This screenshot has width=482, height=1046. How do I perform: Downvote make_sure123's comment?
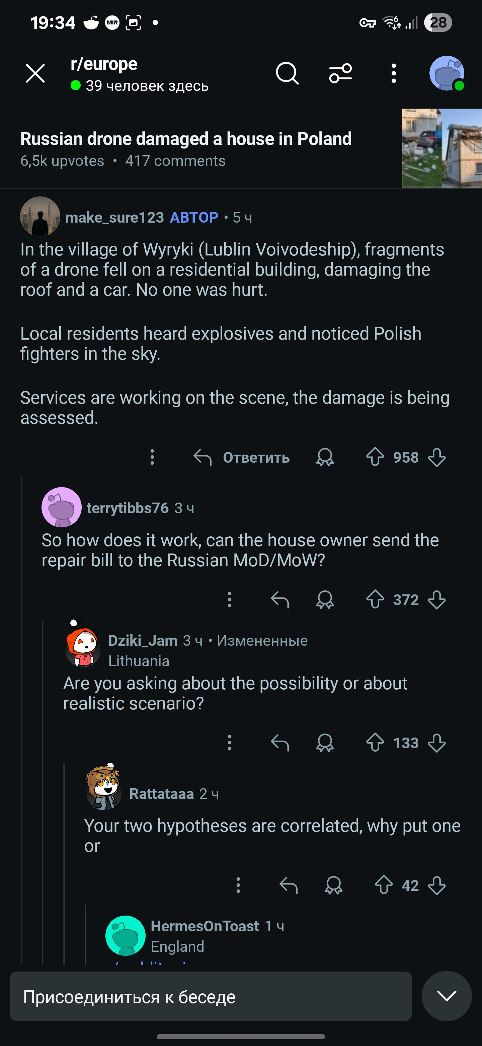tap(436, 458)
